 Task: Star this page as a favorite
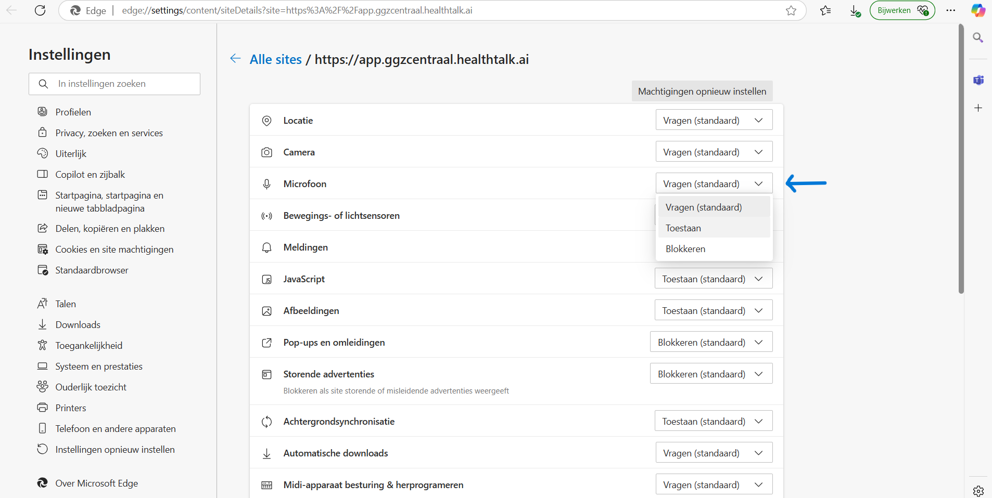pyautogui.click(x=791, y=10)
